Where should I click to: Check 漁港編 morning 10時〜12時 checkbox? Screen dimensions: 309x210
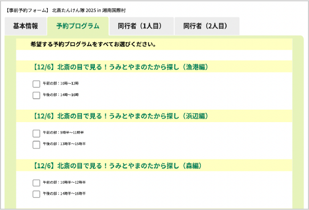pos(36,84)
